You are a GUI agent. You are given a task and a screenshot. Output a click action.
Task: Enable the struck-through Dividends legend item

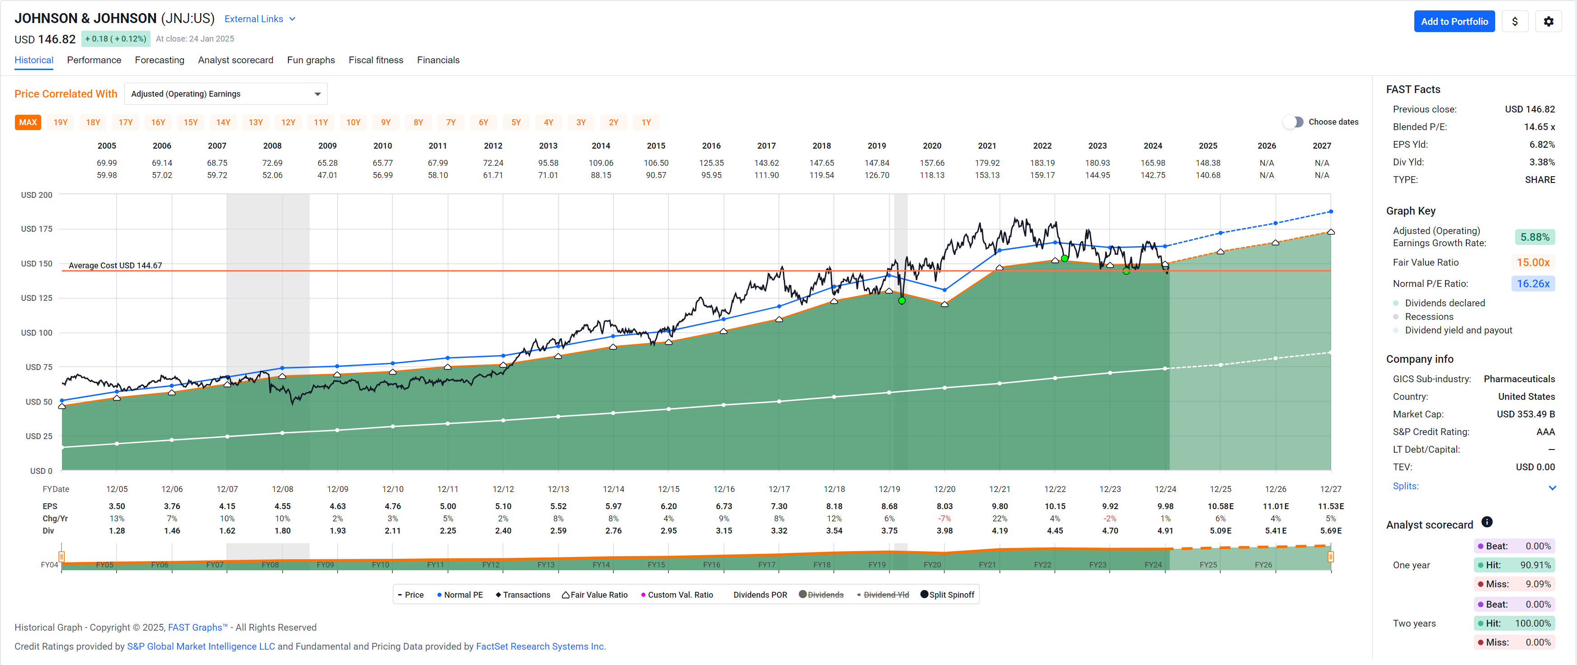[821, 595]
